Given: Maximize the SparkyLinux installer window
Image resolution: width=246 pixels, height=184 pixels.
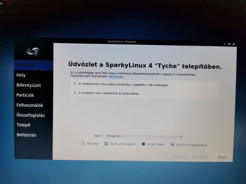Looking at the screenshot, I should [229, 44].
